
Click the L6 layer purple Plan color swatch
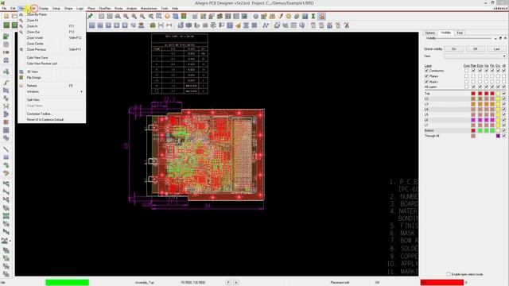473,120
